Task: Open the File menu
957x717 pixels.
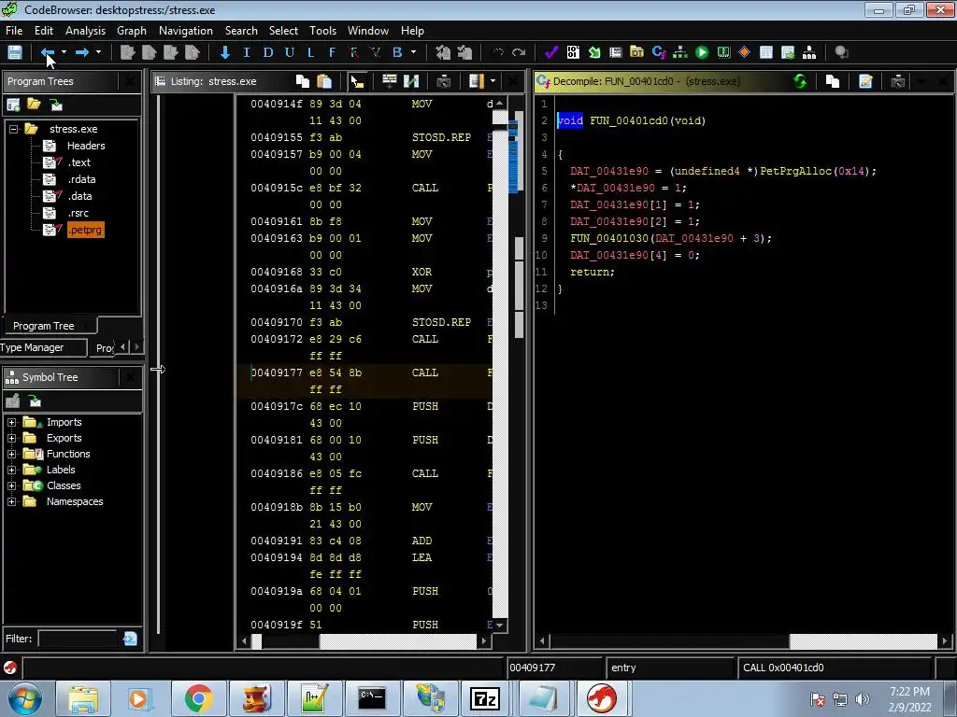Action: click(x=14, y=31)
